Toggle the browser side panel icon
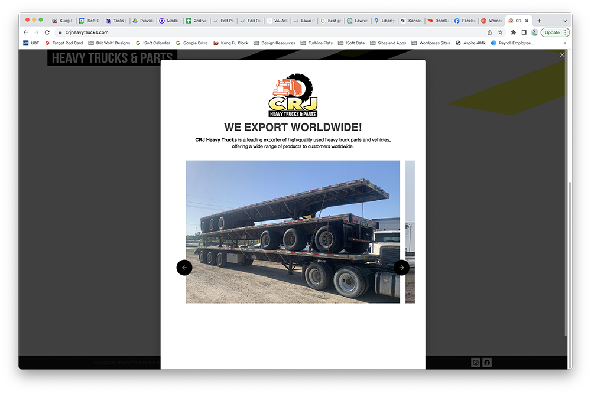Screen dimensions: 591x394 point(524,32)
